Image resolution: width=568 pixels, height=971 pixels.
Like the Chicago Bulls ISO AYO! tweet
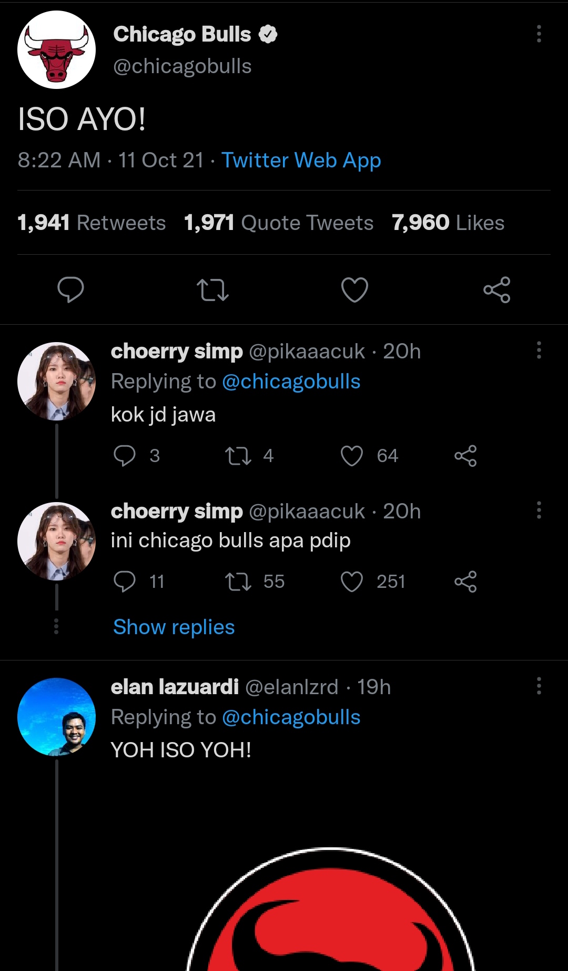click(354, 289)
